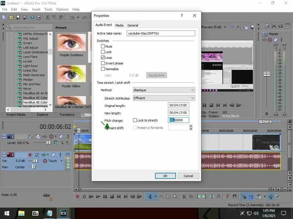Open the notification center icon
Image resolution: width=293 pixels, height=219 pixels.
[284, 213]
